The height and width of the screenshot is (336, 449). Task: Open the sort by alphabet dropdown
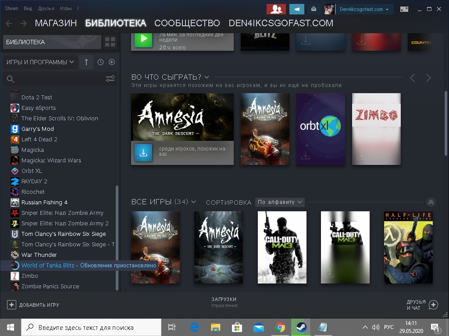tap(280, 202)
